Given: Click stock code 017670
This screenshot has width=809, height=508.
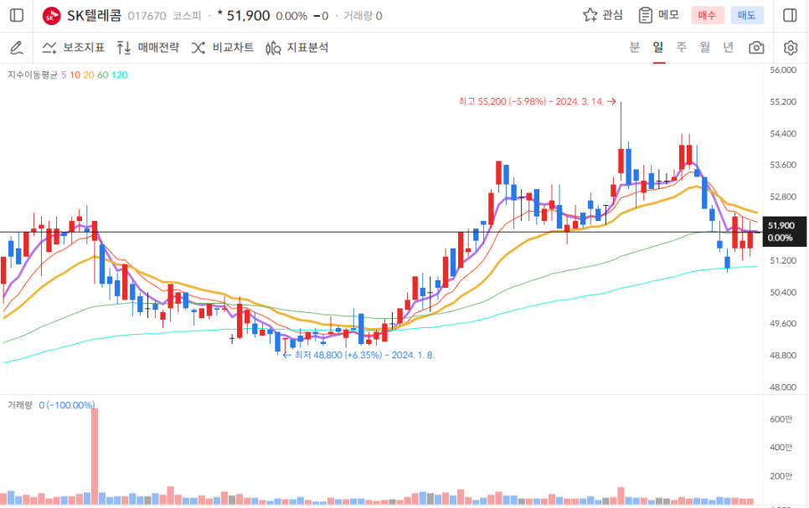Looking at the screenshot, I should (147, 16).
